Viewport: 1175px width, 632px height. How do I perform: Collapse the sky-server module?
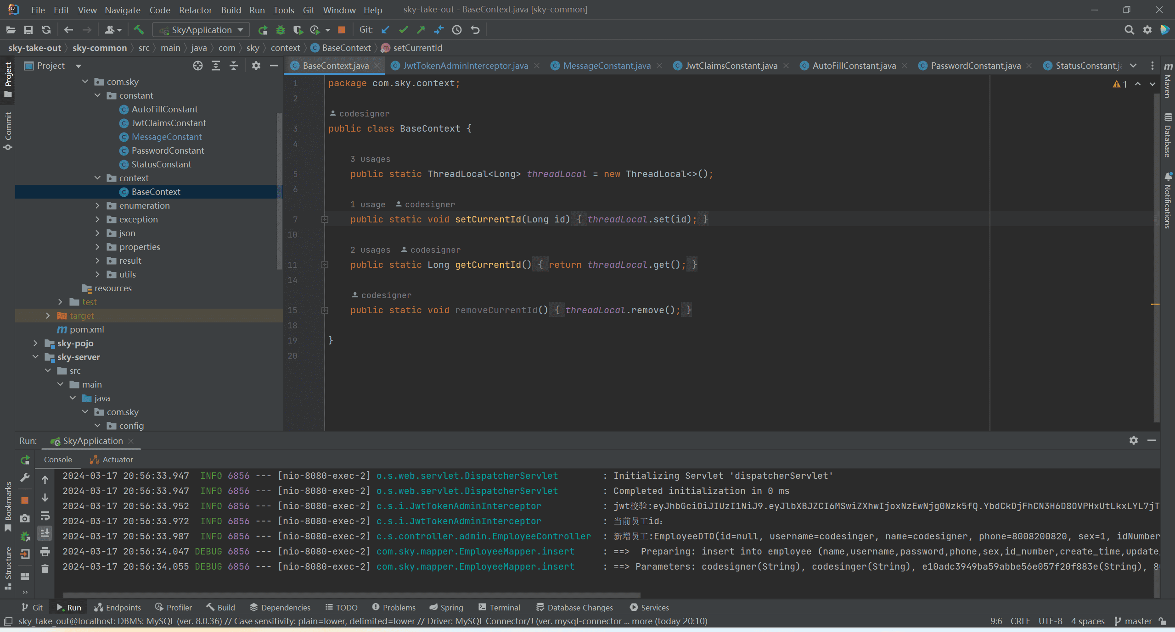click(35, 357)
